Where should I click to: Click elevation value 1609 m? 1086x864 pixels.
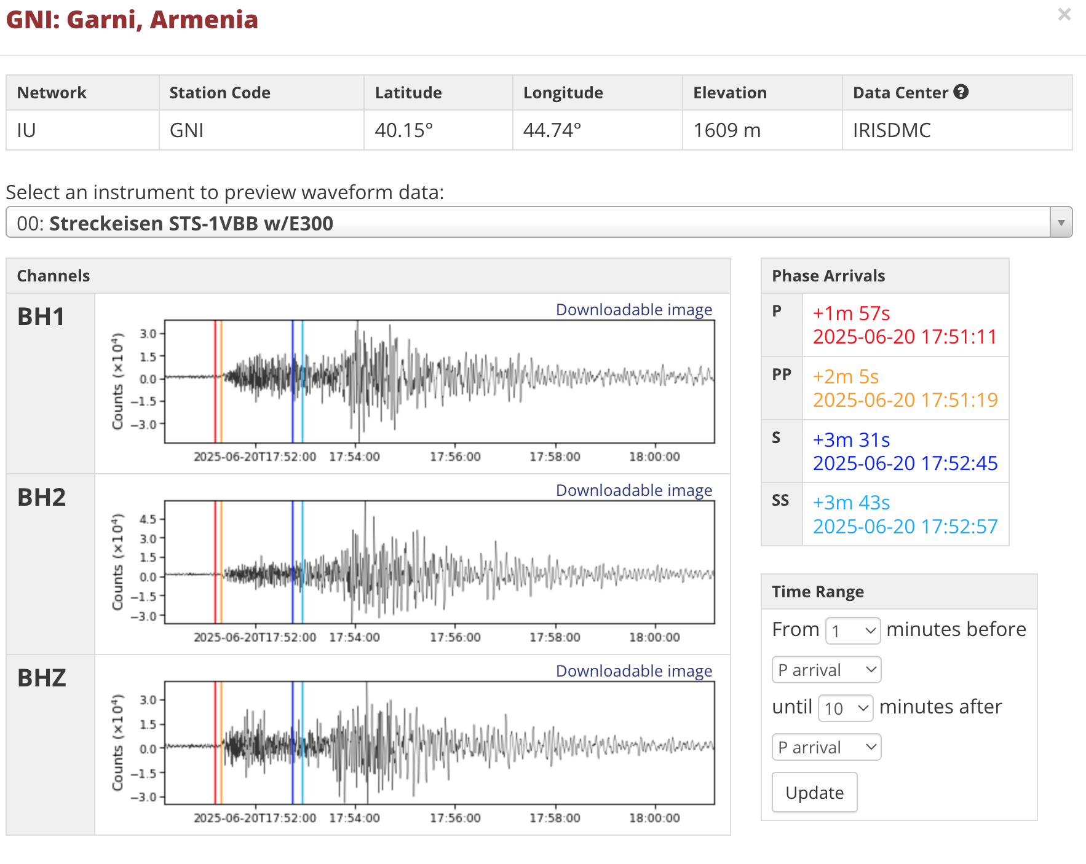[x=727, y=130]
